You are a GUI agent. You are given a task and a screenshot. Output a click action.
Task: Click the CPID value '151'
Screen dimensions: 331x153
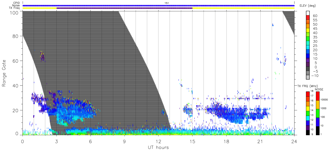pos(167,3)
